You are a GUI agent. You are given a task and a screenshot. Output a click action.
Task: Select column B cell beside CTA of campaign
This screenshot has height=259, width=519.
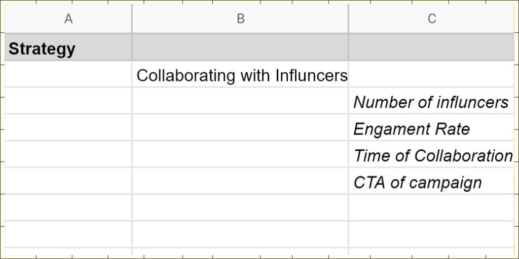240,181
